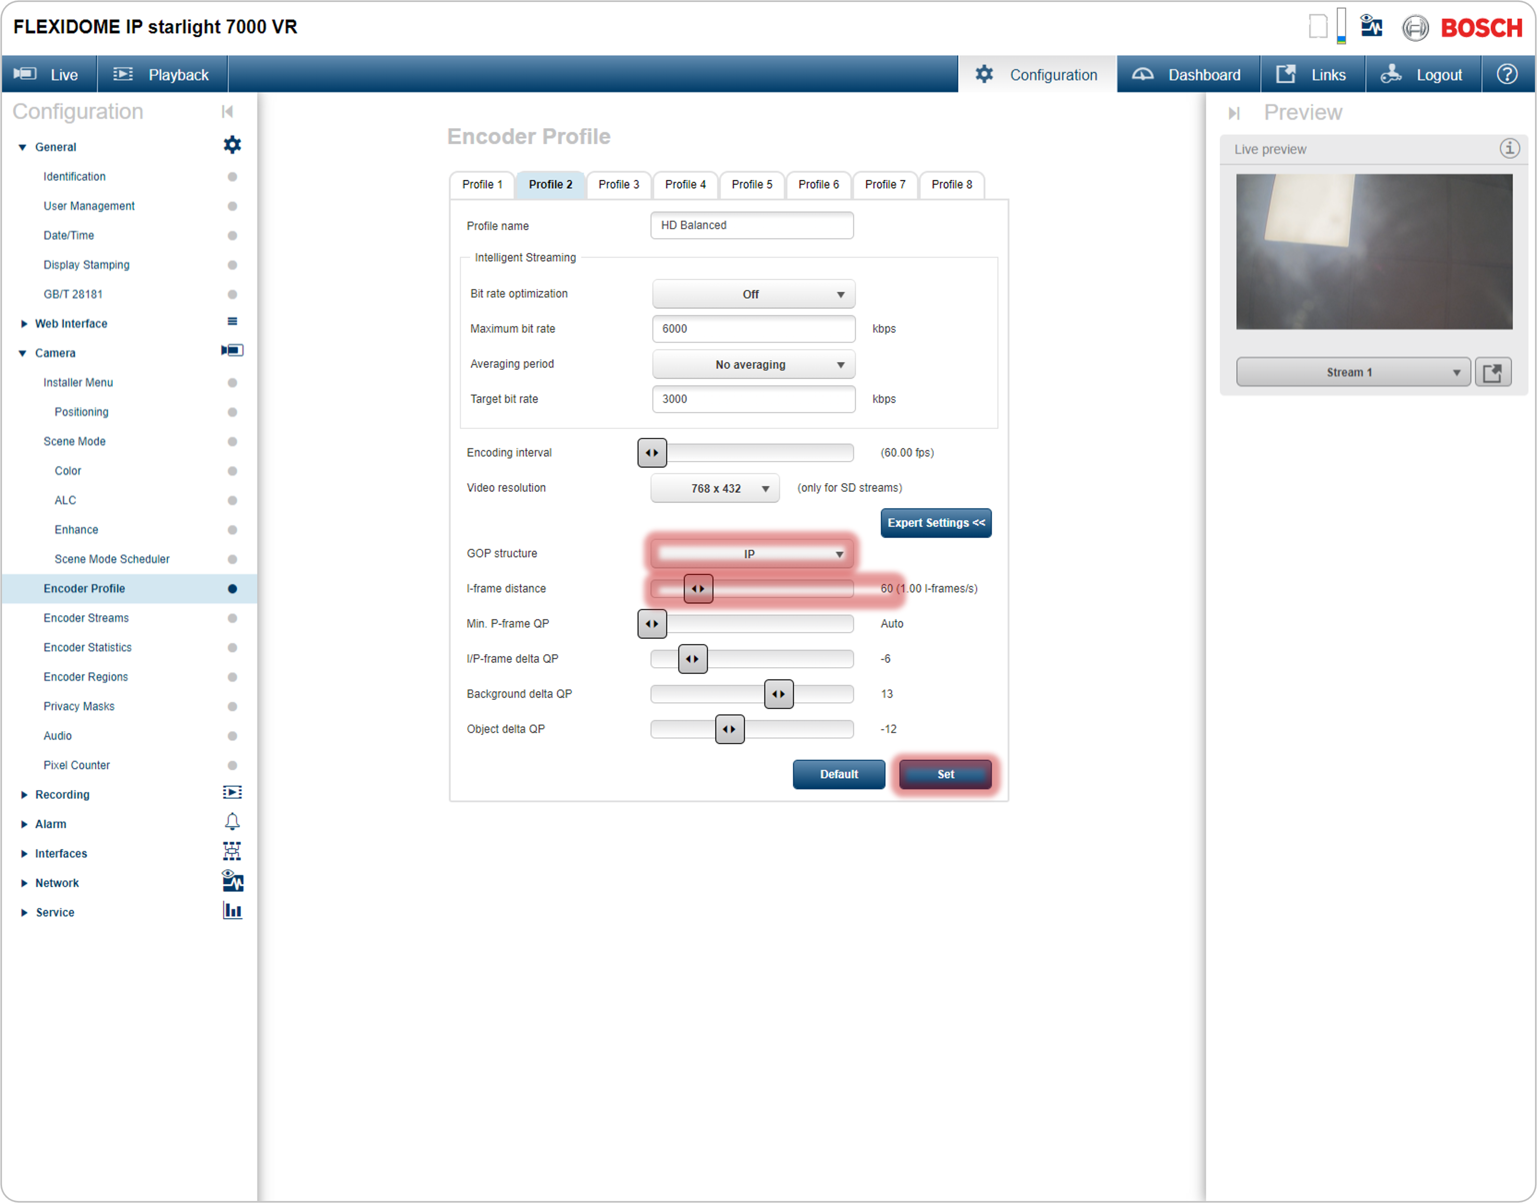Click the Encoder Profile status dot

point(232,589)
